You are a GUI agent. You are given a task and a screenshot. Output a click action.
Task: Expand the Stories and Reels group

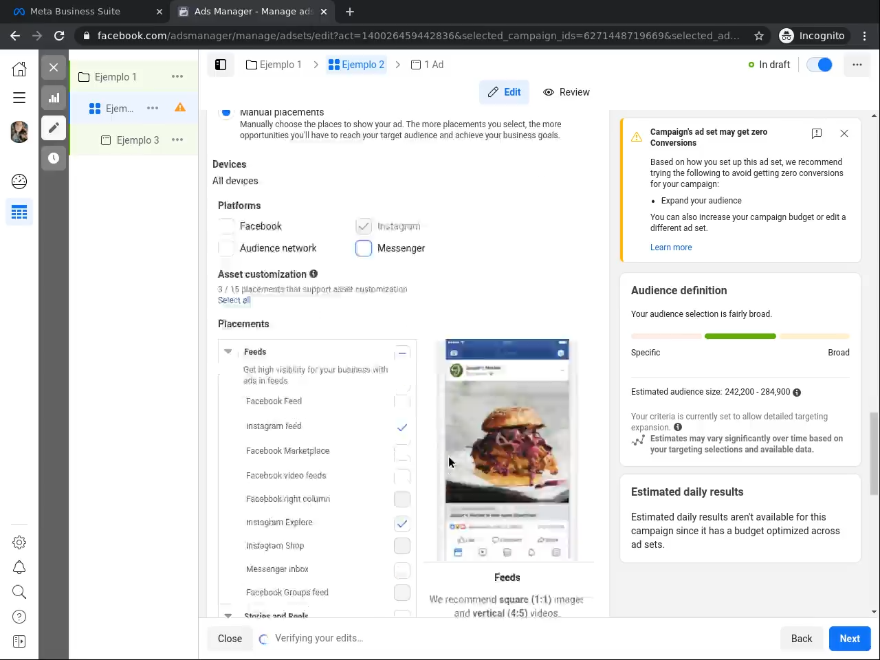point(228,615)
